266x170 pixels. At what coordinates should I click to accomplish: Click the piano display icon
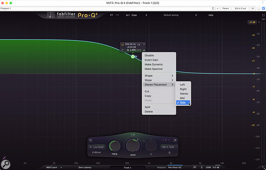(x=195, y=167)
